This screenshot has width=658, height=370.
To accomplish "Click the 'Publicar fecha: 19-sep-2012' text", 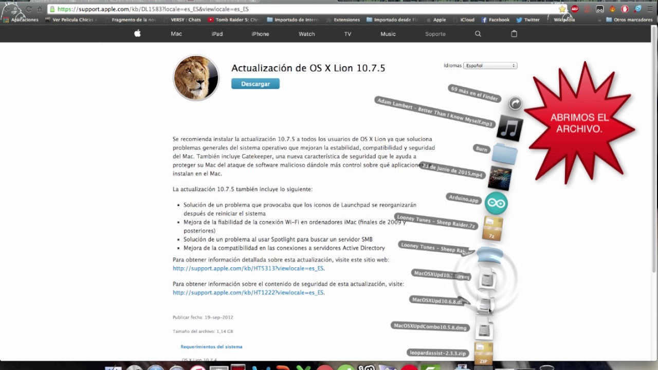I will point(203,317).
